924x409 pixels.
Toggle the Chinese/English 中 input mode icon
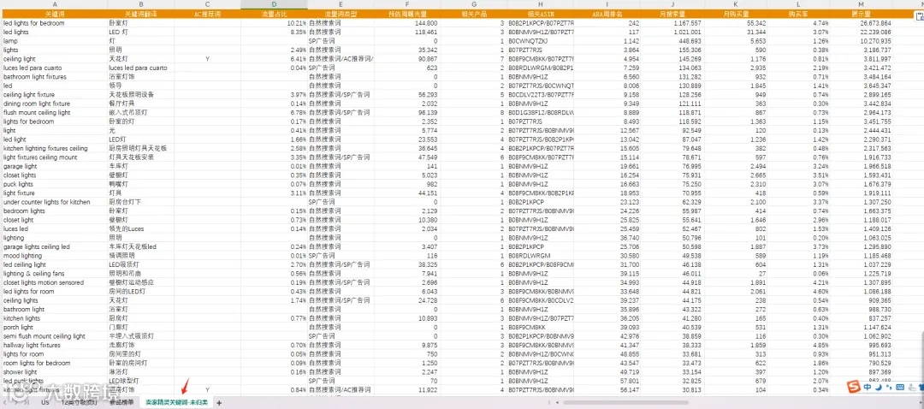(868, 388)
